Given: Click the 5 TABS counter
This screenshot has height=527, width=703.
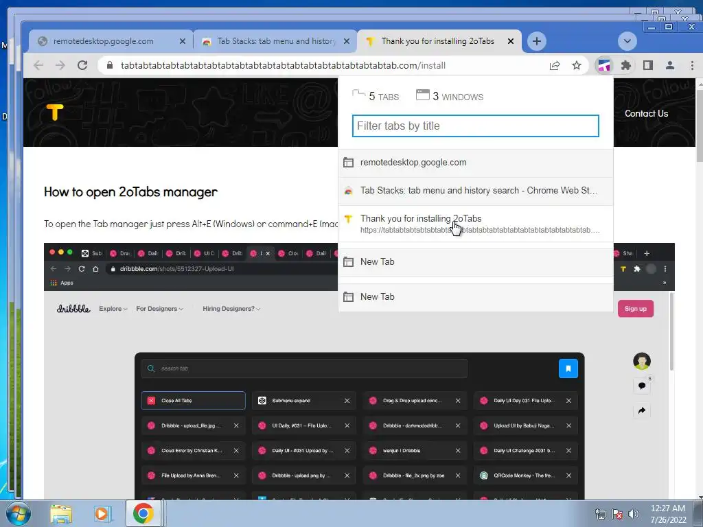Looking at the screenshot, I should pyautogui.click(x=376, y=96).
